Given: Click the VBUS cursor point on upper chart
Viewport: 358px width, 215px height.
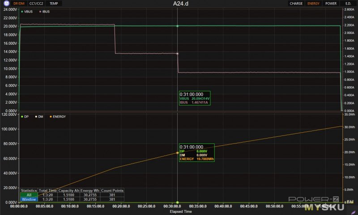Looking at the screenshot, I should (178, 26).
